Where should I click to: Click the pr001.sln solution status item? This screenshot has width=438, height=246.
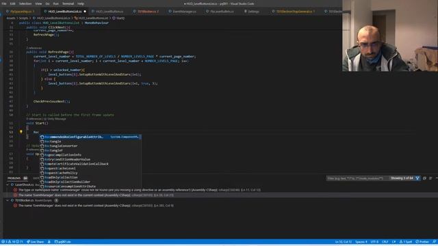coord(62,242)
